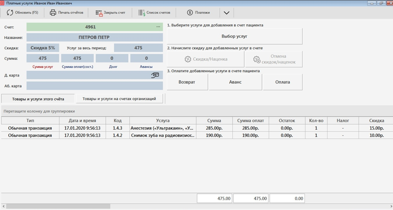Click code cell 1.4.2
The image size is (393, 210).
click(x=118, y=135)
